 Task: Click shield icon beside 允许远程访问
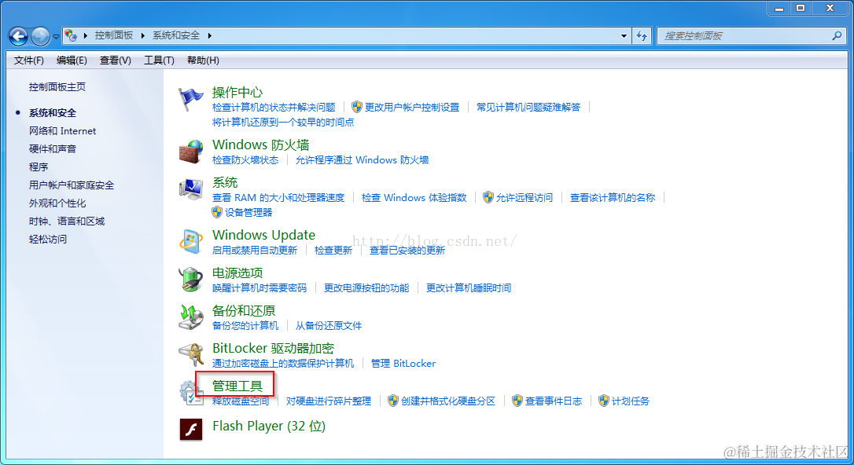tap(488, 197)
